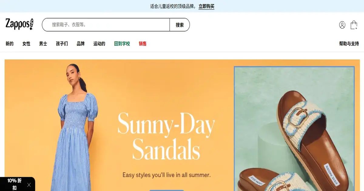Close the 10% 折扣 popup
Viewport: 364px width, 191px height.
pos(29,185)
